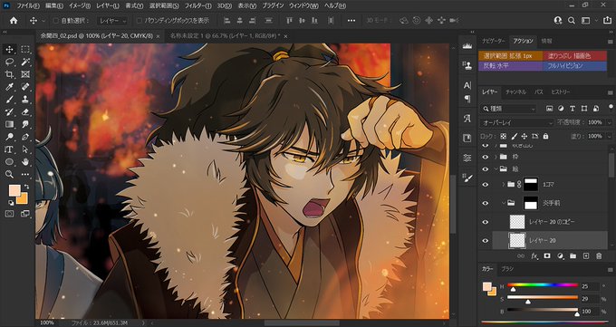Add a layer mask from the Layers footer
The image size is (616, 327).
click(x=546, y=255)
